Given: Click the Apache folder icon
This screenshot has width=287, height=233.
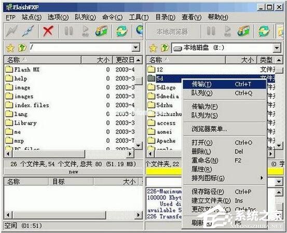Looking at the screenshot, I should point(151,141).
